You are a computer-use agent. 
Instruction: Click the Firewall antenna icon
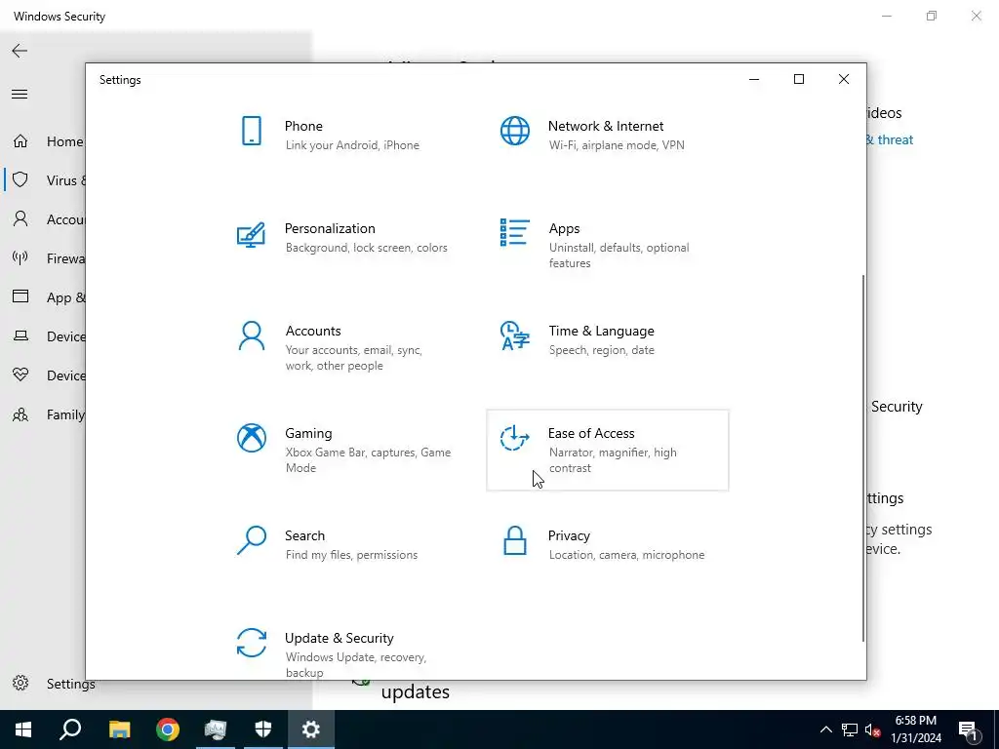(20, 257)
